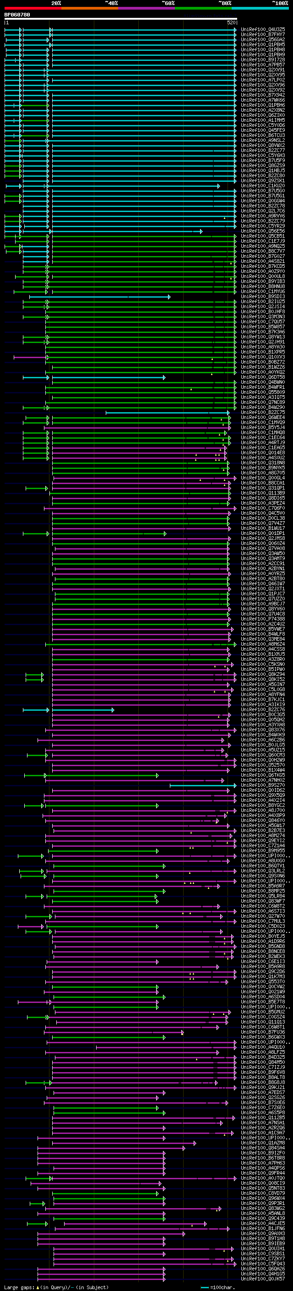Image resolution: width=293 pixels, height=1291 pixels.
Task: Select hit UniRef100_Q46IW7
Action: coord(263,584)
